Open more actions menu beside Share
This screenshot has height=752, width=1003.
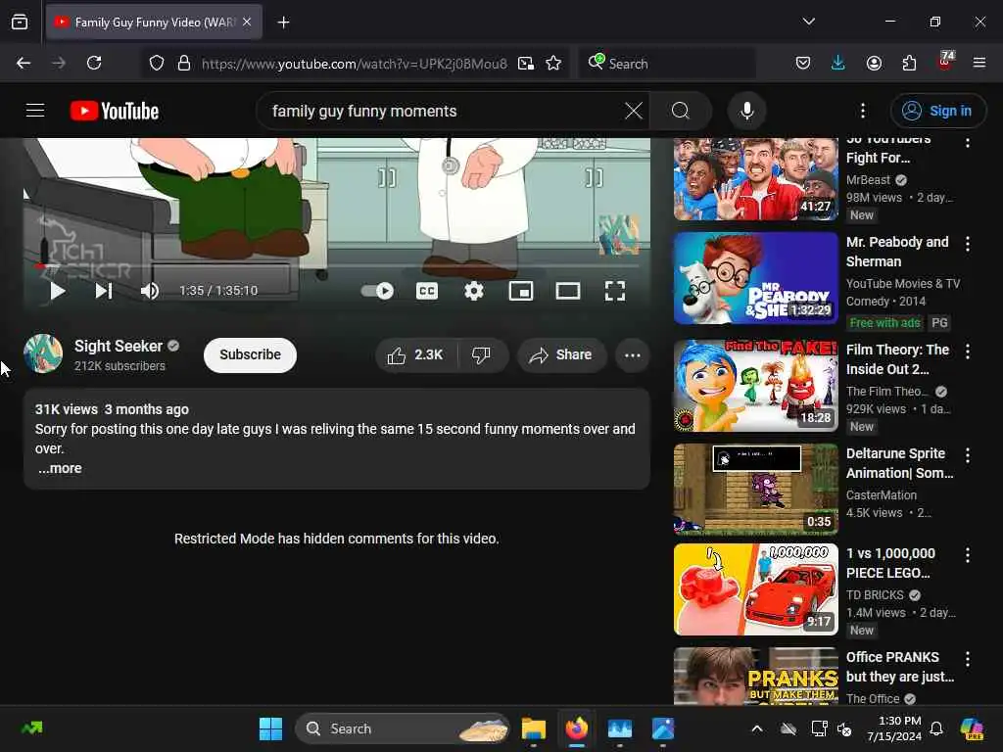click(x=633, y=354)
